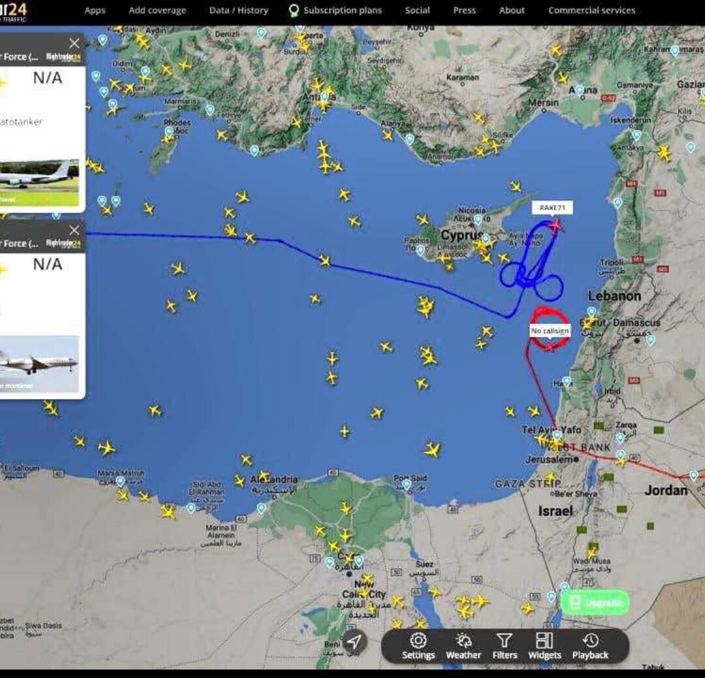Viewport: 705px width, 678px height.
Task: Click the airport pin near Port Said
Action: [x=407, y=485]
